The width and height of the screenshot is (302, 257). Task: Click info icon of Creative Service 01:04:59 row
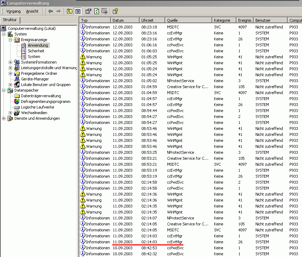click(x=83, y=86)
